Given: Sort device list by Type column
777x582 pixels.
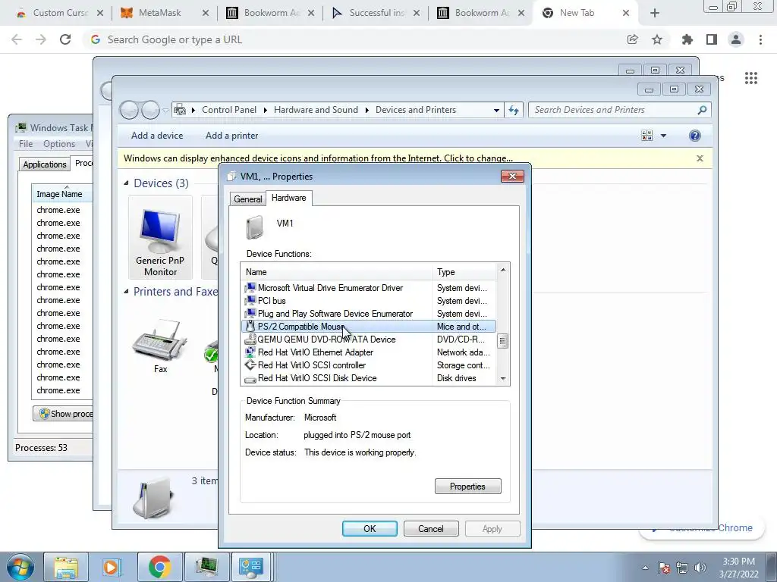Looking at the screenshot, I should (464, 272).
